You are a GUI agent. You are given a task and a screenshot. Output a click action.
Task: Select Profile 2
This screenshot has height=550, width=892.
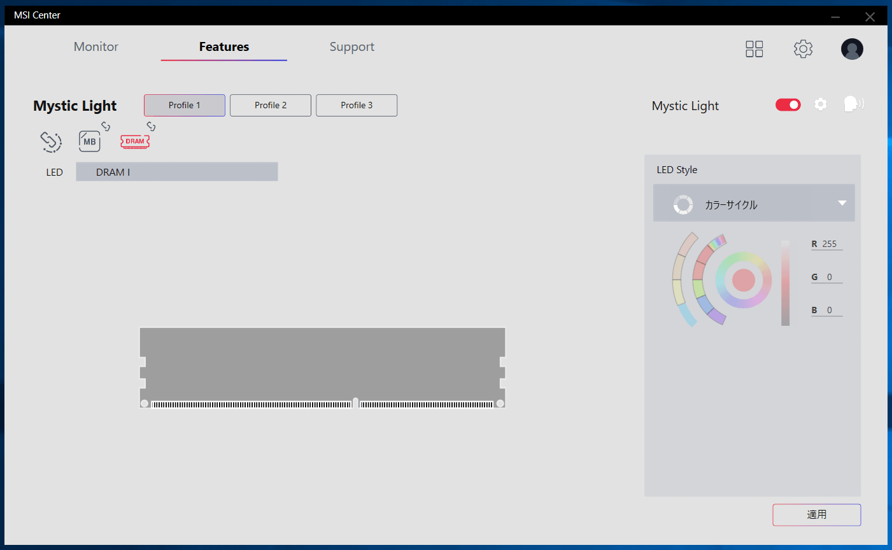coord(271,105)
